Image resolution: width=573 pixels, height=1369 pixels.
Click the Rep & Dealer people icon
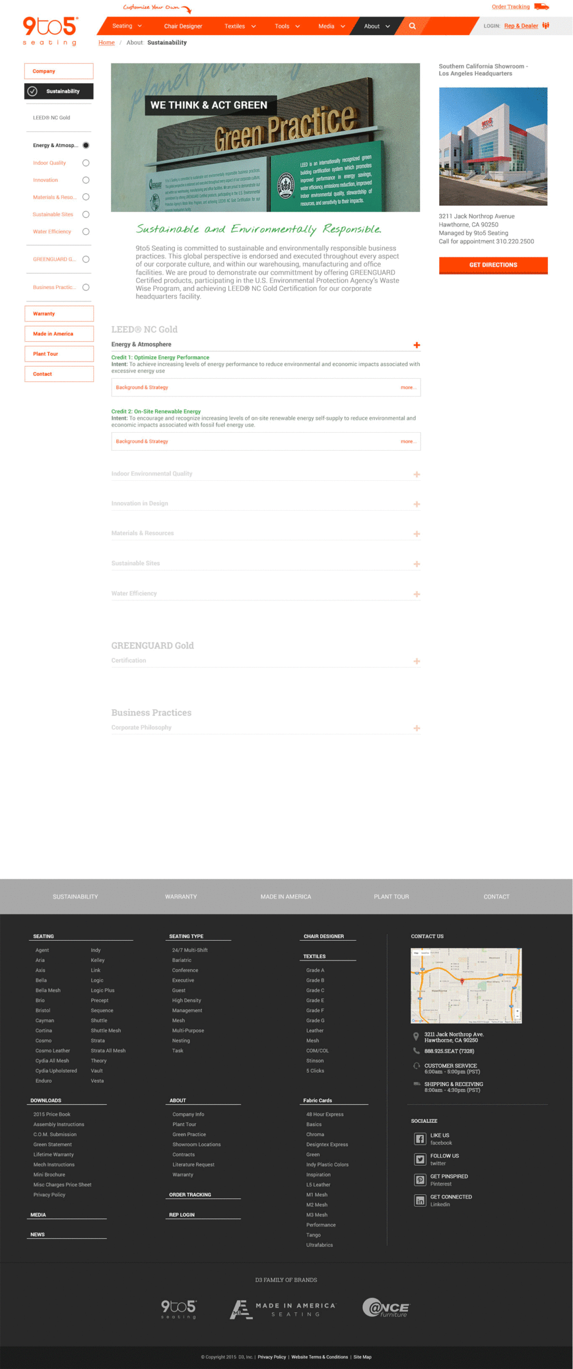click(545, 26)
